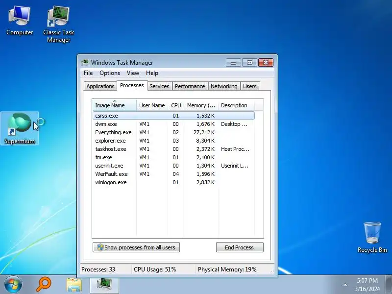
Task: Open the Windows Start orb
Action: click(x=13, y=285)
